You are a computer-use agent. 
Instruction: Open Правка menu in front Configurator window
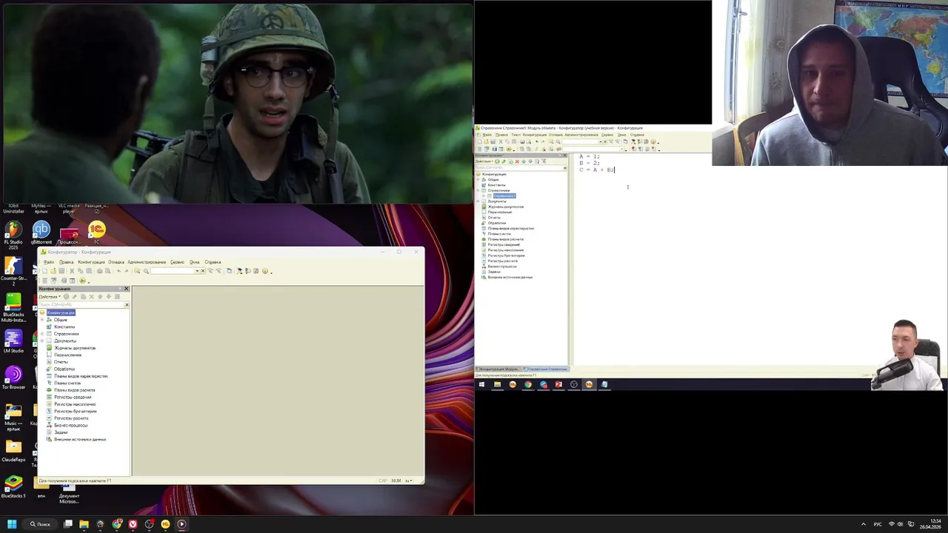[x=67, y=262]
